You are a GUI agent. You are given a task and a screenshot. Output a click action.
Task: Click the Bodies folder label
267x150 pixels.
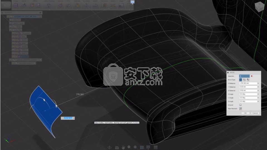click(19, 30)
